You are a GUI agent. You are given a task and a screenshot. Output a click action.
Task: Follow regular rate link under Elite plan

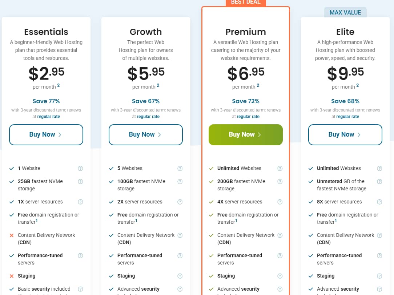point(347,117)
